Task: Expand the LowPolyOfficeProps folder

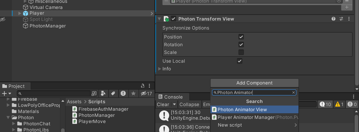Action: 8,105
